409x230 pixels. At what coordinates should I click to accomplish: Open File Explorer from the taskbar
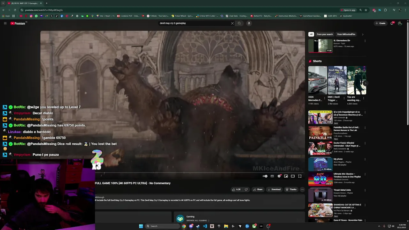226,226
